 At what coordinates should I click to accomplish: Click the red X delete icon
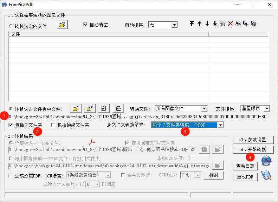point(230,24)
